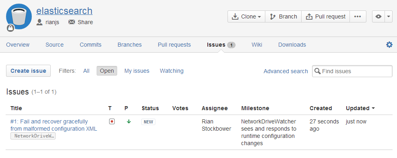Screen dimensions: 397x158
Task: Filter by My issues
Action: pos(137,71)
